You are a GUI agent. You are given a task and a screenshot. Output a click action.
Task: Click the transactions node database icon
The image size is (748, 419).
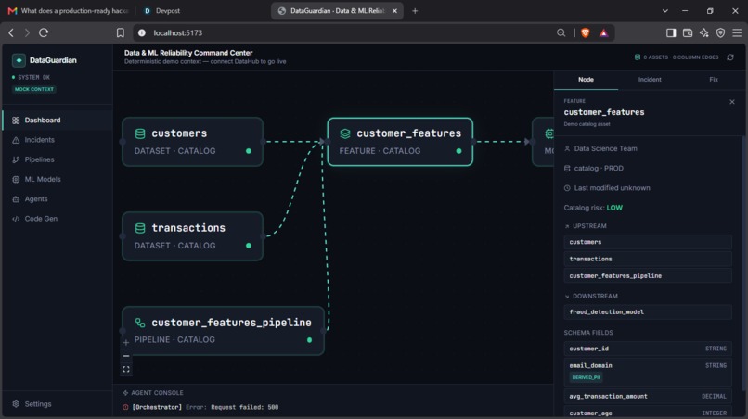[140, 228]
